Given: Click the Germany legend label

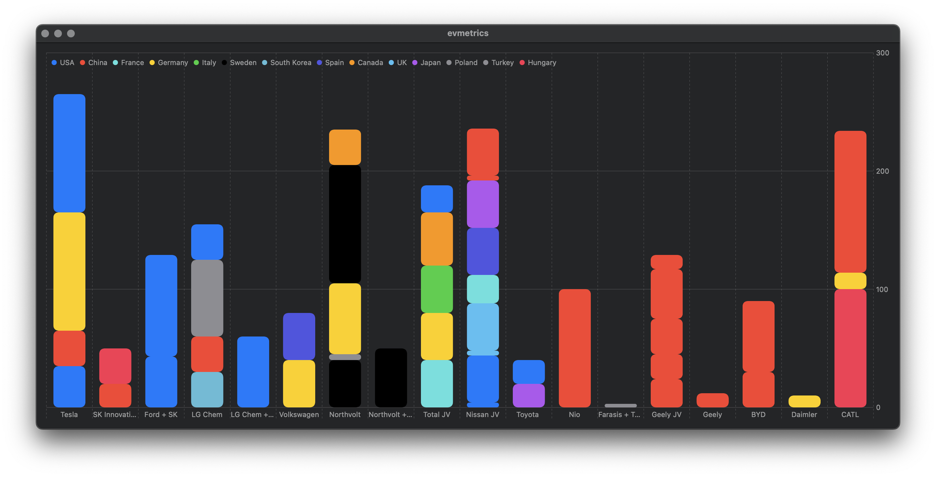Looking at the screenshot, I should click(173, 63).
